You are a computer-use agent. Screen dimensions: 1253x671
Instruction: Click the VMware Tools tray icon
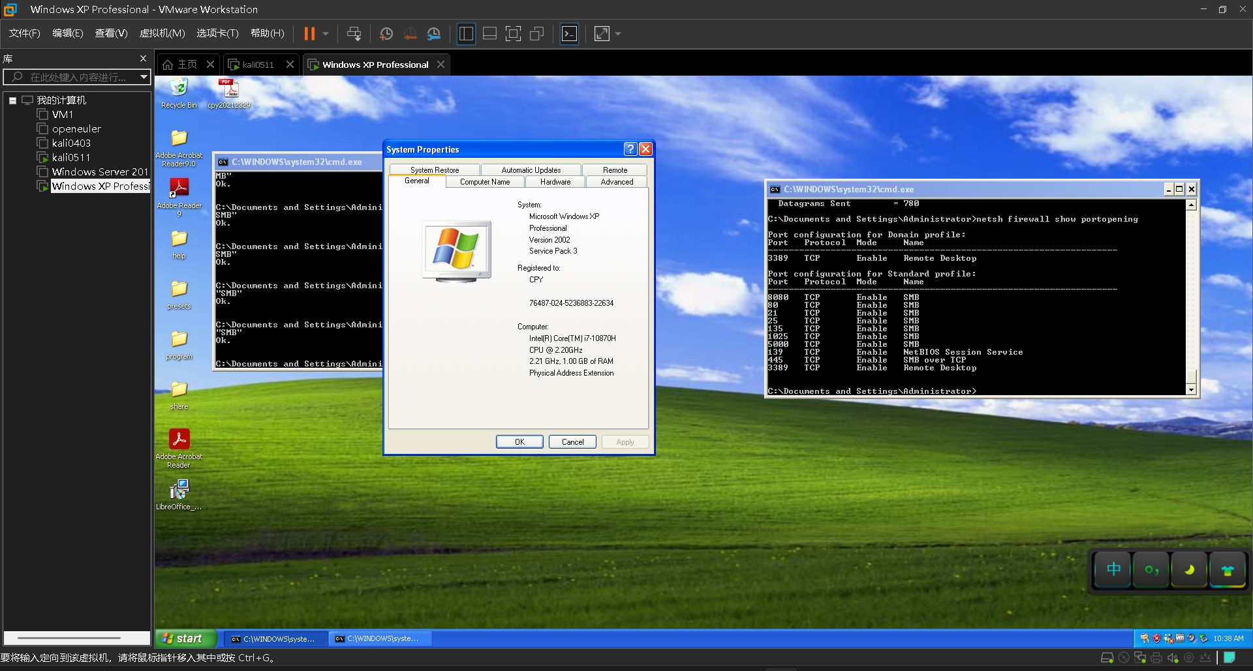pos(1180,638)
